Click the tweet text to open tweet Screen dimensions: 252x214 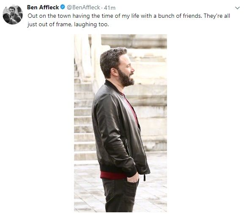(x=129, y=20)
